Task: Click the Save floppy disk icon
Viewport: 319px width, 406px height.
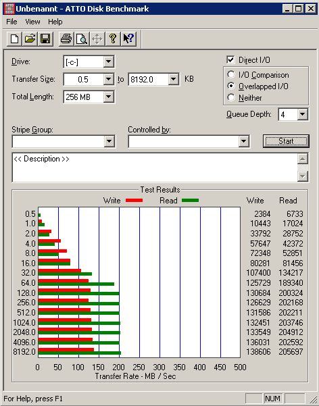Action: (45, 39)
